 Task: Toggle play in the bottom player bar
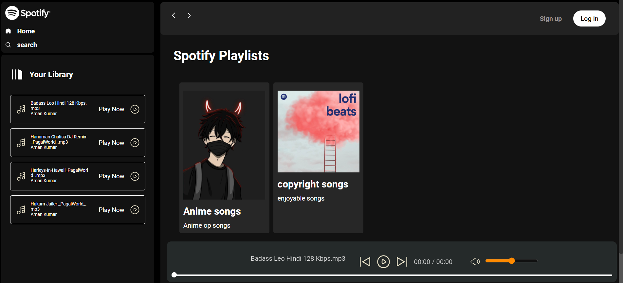point(383,262)
